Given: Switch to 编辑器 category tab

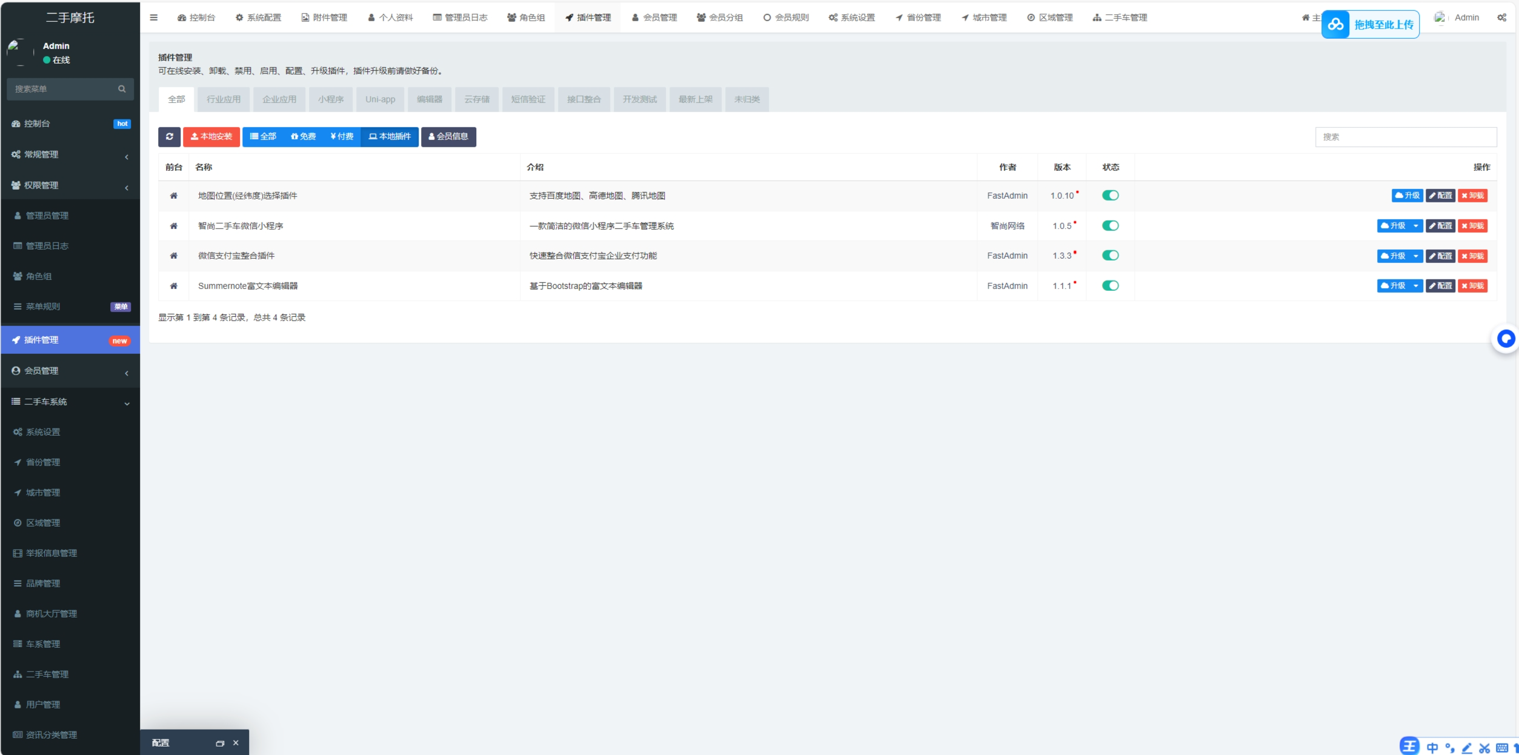Looking at the screenshot, I should pyautogui.click(x=430, y=99).
